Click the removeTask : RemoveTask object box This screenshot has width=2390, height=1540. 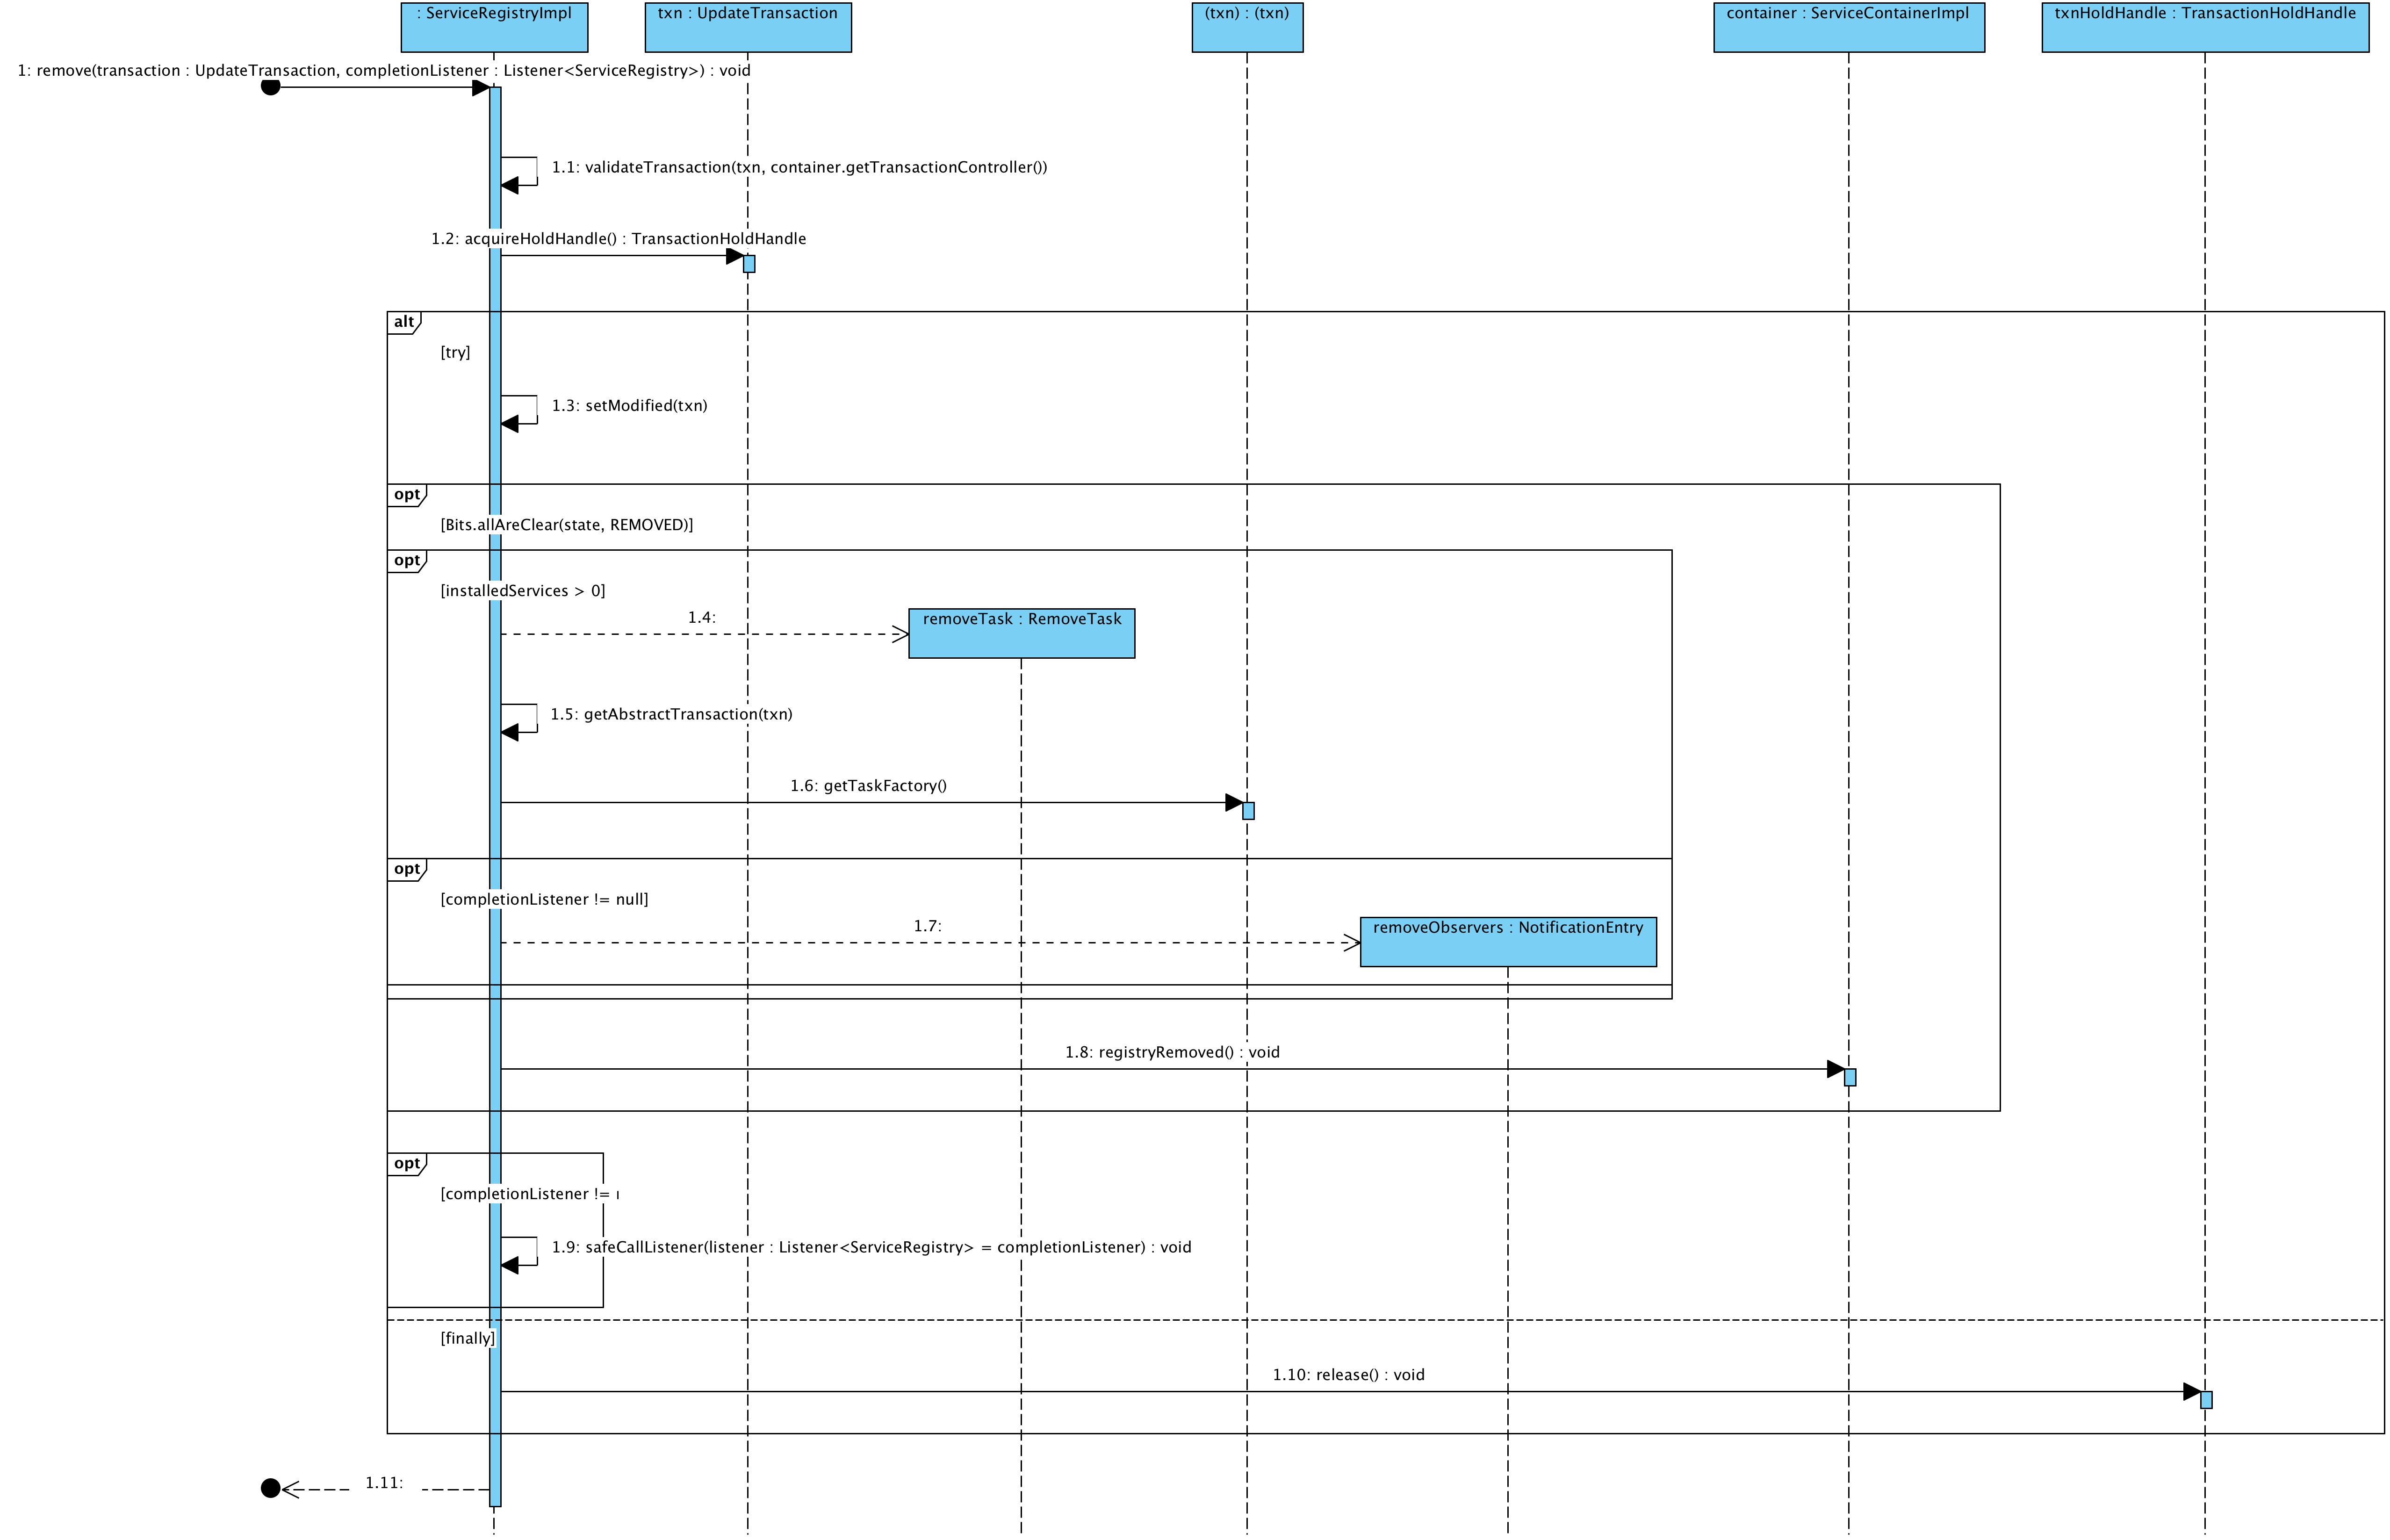click(1021, 633)
